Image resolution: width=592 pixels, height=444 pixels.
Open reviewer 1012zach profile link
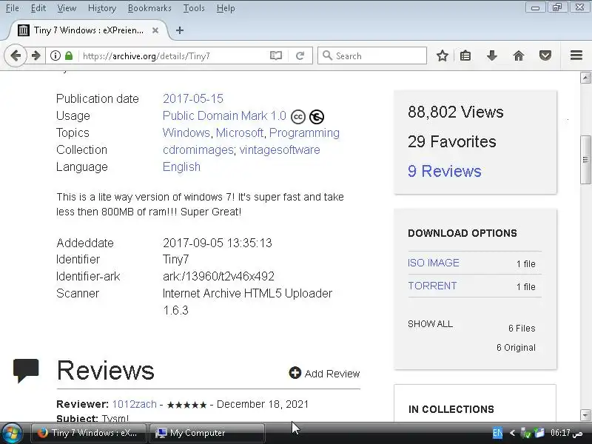[x=135, y=404]
